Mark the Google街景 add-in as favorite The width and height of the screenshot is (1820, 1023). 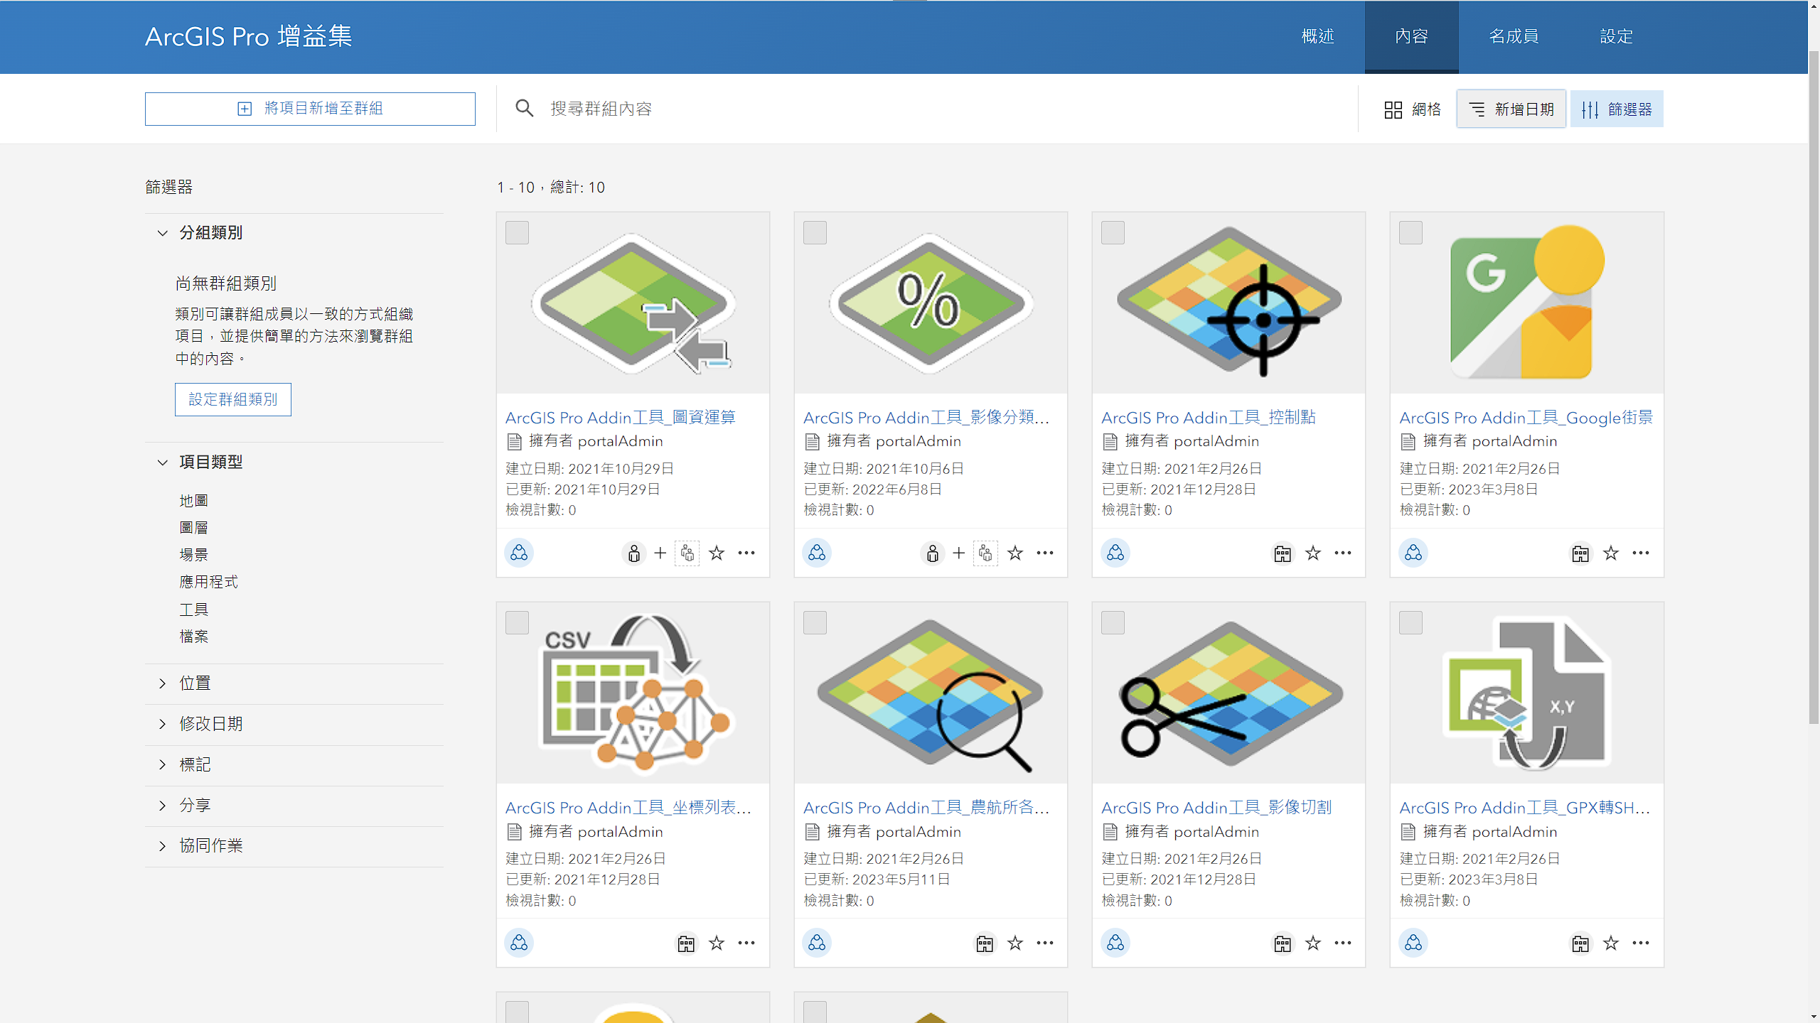click(x=1610, y=553)
